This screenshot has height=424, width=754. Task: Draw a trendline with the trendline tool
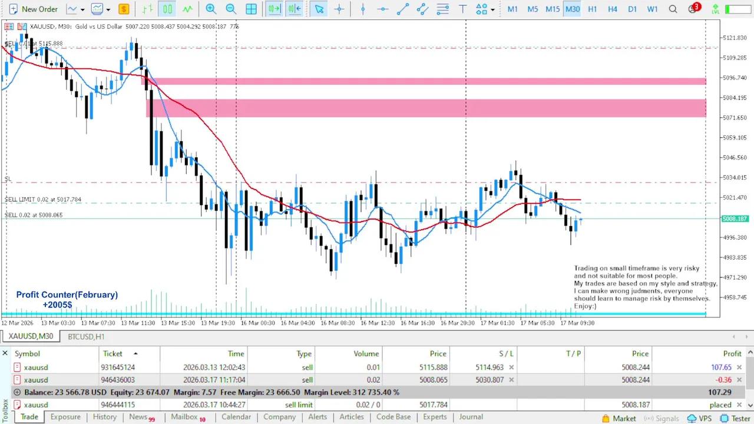[x=402, y=9]
